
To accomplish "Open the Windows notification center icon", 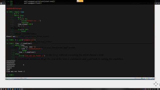I will coord(158,89).
